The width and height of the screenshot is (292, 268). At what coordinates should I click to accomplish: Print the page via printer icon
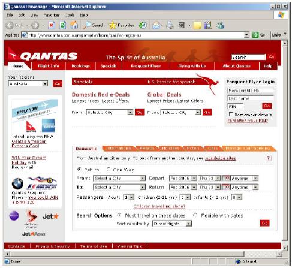click(170, 25)
